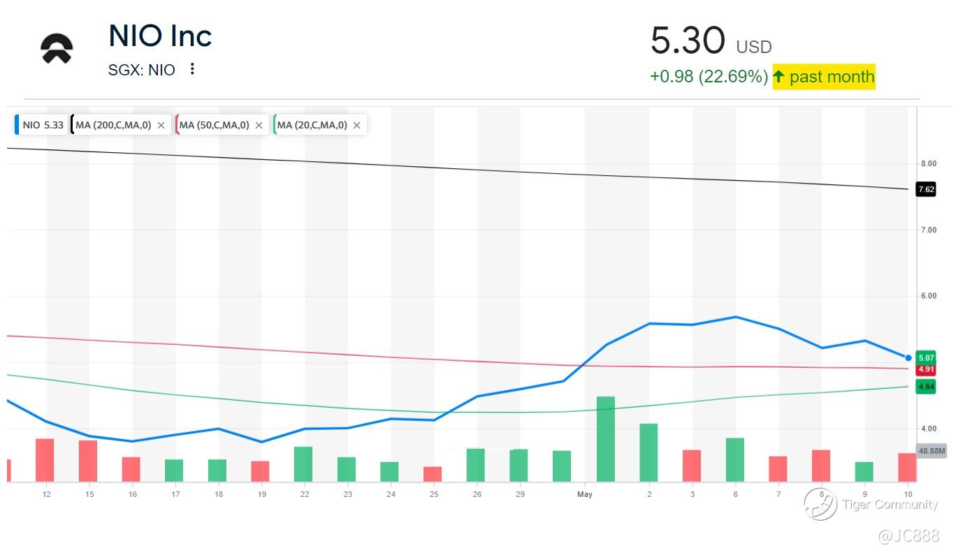Click the green volume bar above May date 9
Image resolution: width=958 pixels, height=557 pixels.
pos(864,472)
